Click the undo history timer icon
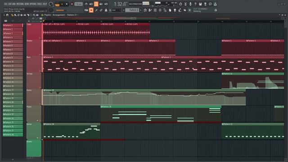 (x=180, y=4)
